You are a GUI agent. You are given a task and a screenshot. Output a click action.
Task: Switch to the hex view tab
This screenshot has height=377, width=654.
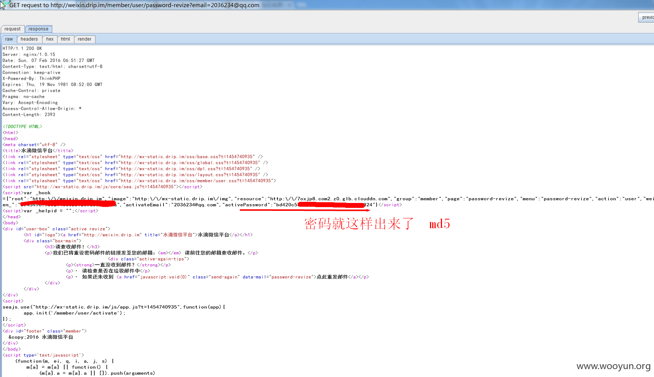(x=50, y=39)
